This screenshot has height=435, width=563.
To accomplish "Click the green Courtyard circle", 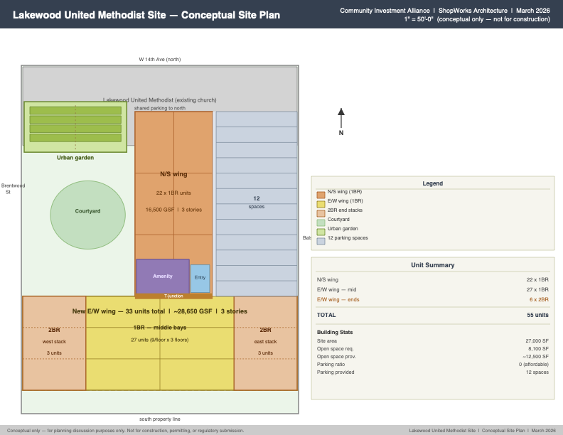I will click(88, 215).
